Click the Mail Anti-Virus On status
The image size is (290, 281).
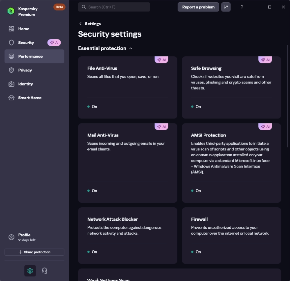(92, 191)
